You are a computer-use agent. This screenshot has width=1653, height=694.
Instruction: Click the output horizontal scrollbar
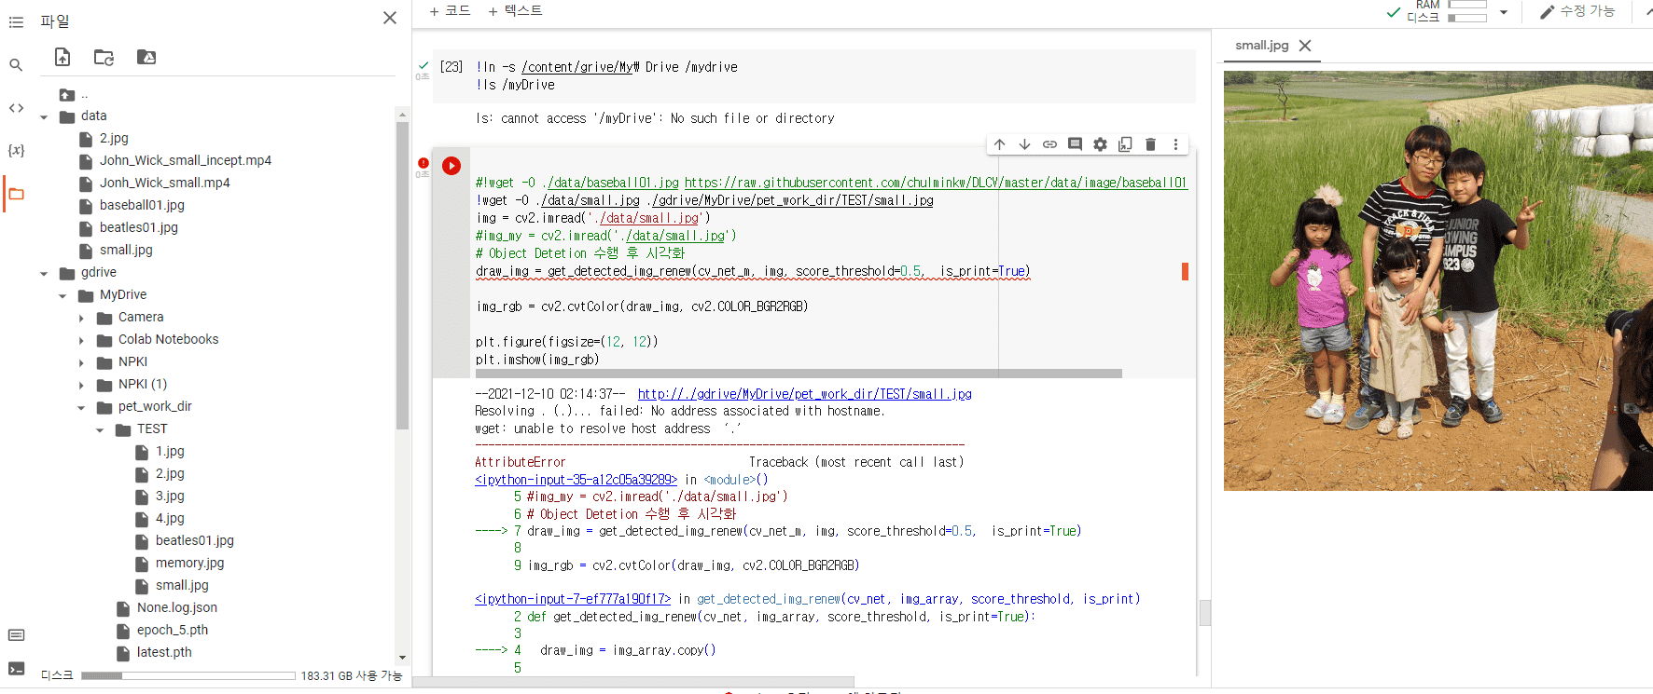(x=634, y=682)
